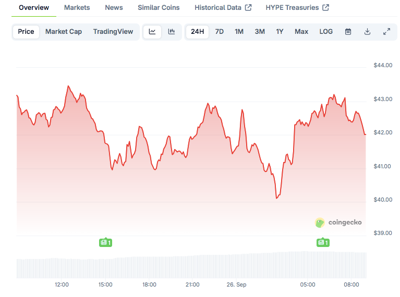
Task: Click the 08:00 time axis label
Action: pos(351,284)
